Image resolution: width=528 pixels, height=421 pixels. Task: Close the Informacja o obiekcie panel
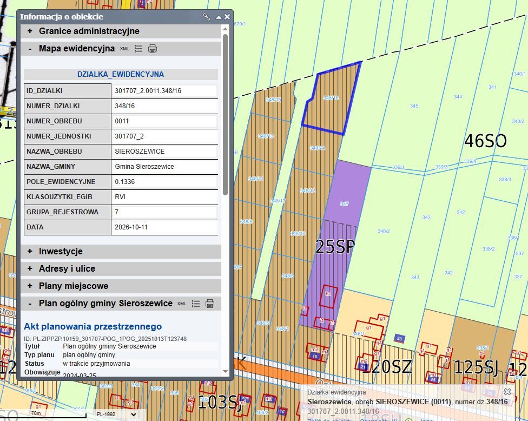point(227,16)
